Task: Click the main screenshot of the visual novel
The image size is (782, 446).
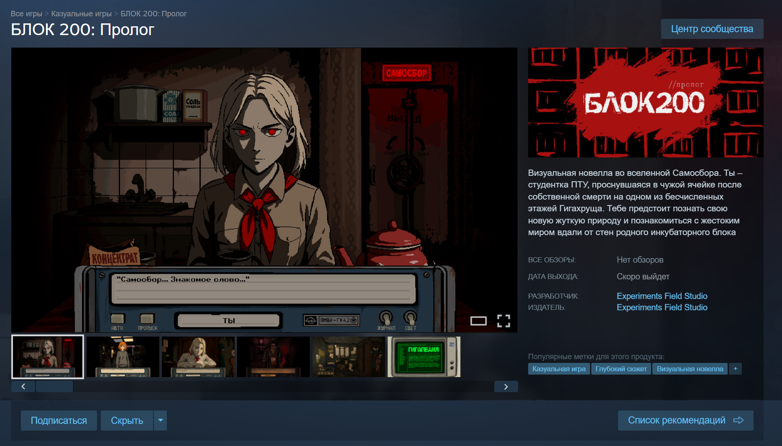Action: pyautogui.click(x=264, y=190)
